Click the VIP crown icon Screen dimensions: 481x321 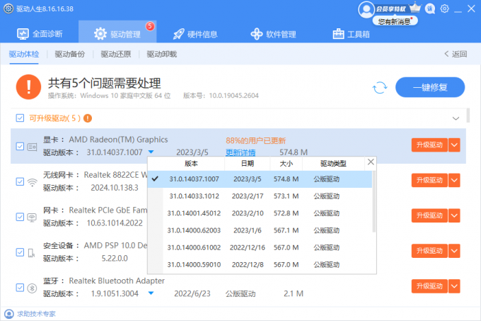(415, 8)
